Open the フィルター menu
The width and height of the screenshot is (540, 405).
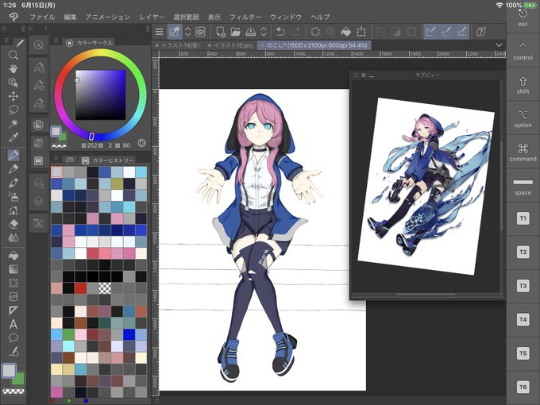245,17
